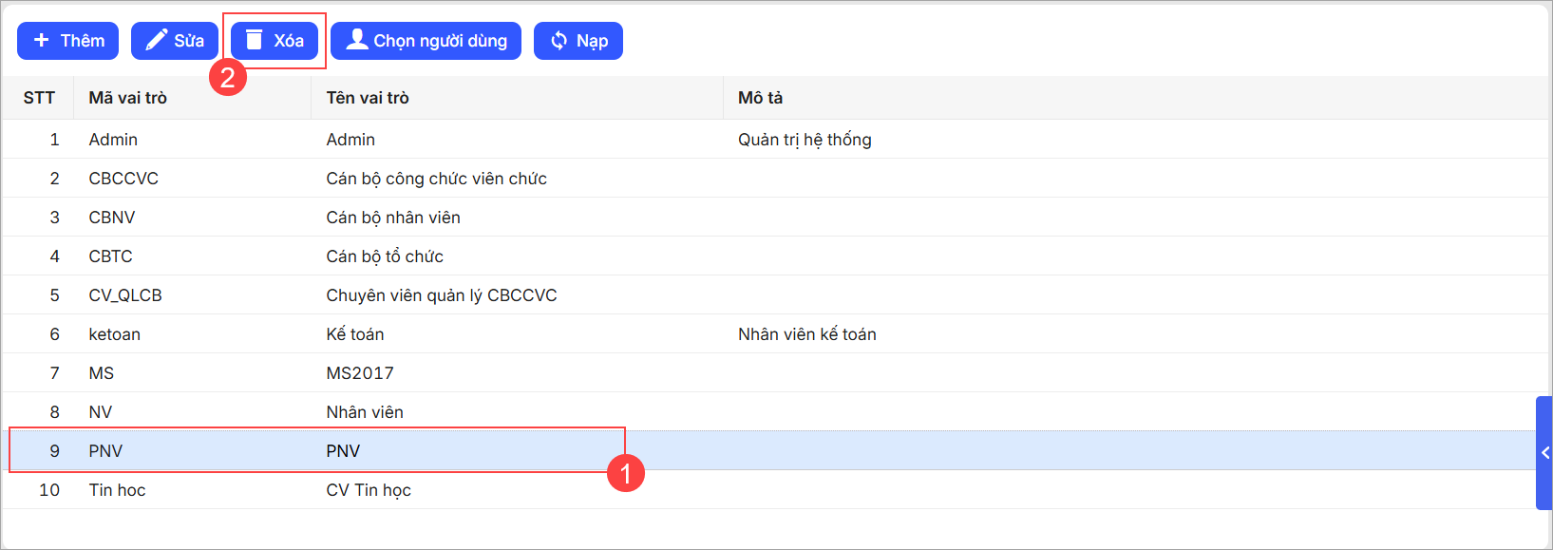
Task: Select the CV Tin học row
Action: coord(369,490)
